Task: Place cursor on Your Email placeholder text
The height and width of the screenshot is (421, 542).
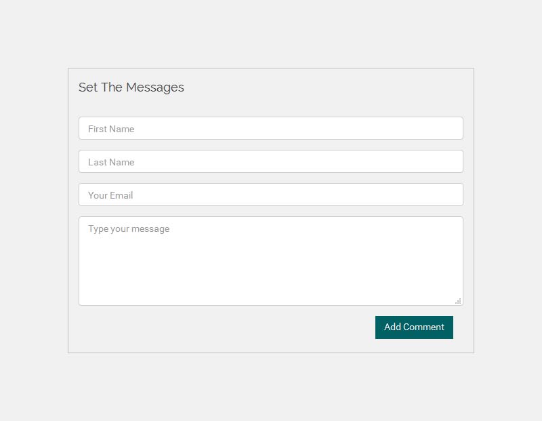Action: point(110,195)
